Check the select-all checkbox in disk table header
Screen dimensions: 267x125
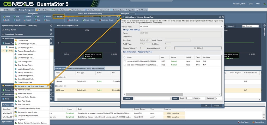125,57
